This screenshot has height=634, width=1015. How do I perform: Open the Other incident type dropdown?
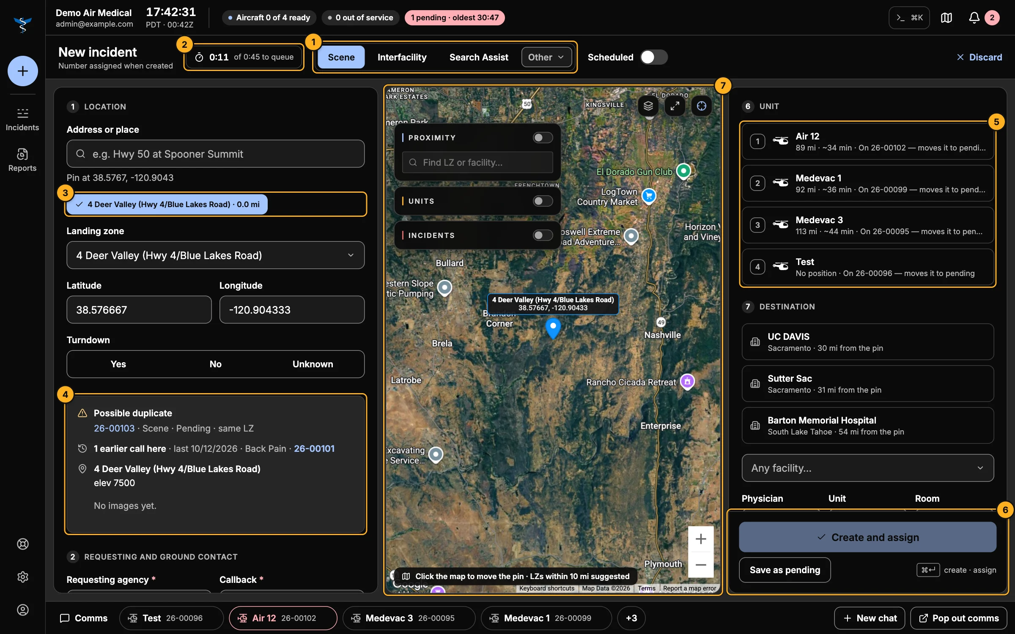pos(546,57)
